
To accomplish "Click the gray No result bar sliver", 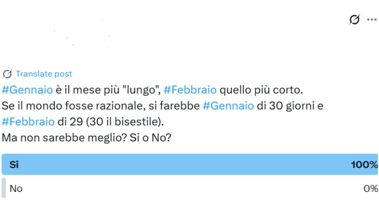I will tap(4, 188).
